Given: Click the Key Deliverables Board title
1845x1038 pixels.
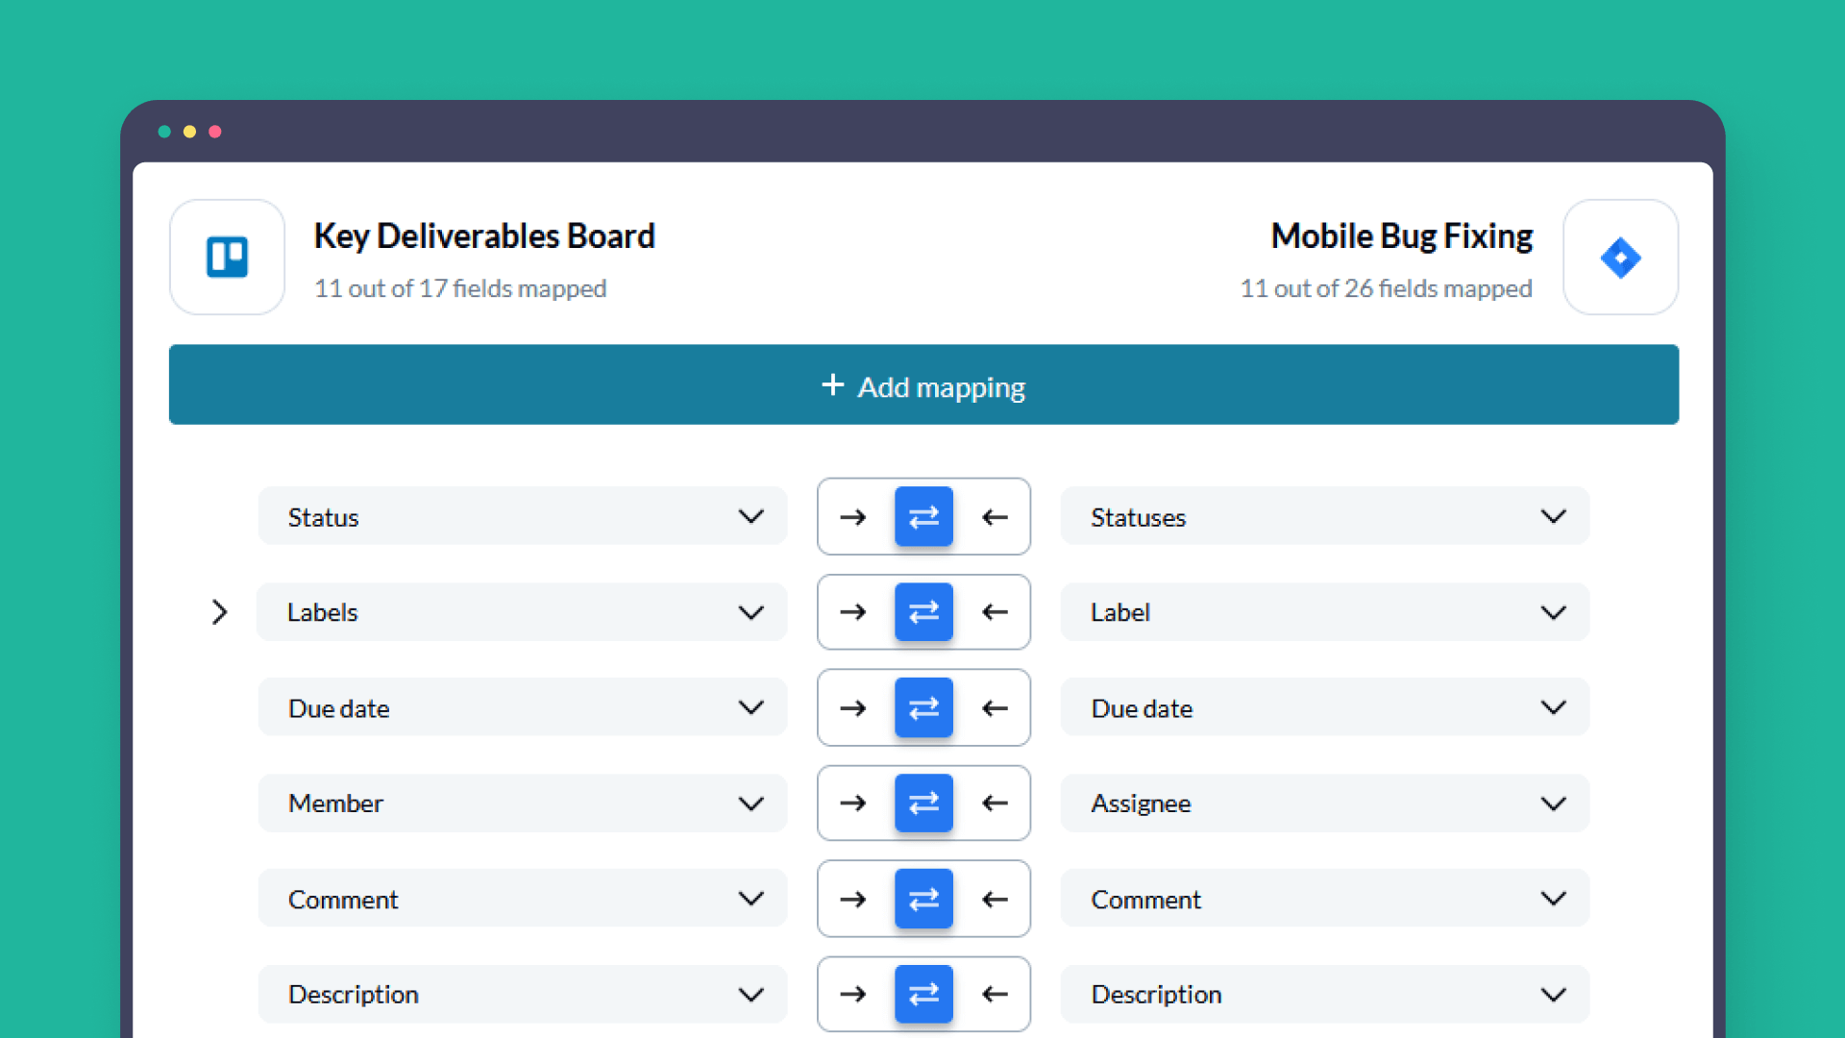Looking at the screenshot, I should click(484, 236).
